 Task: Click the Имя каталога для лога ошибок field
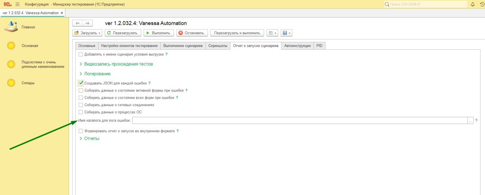[x=300, y=120]
